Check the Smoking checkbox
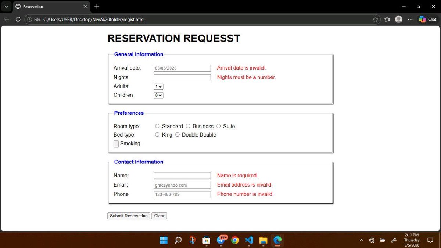The width and height of the screenshot is (441, 248). click(x=116, y=144)
